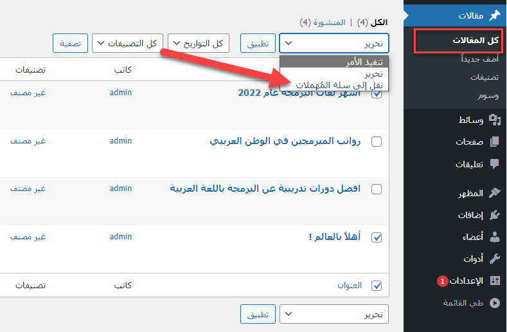The height and width of the screenshot is (332, 507).
Task: Click غير مصنف in رواتب المبرمجين row
Action: point(28,141)
